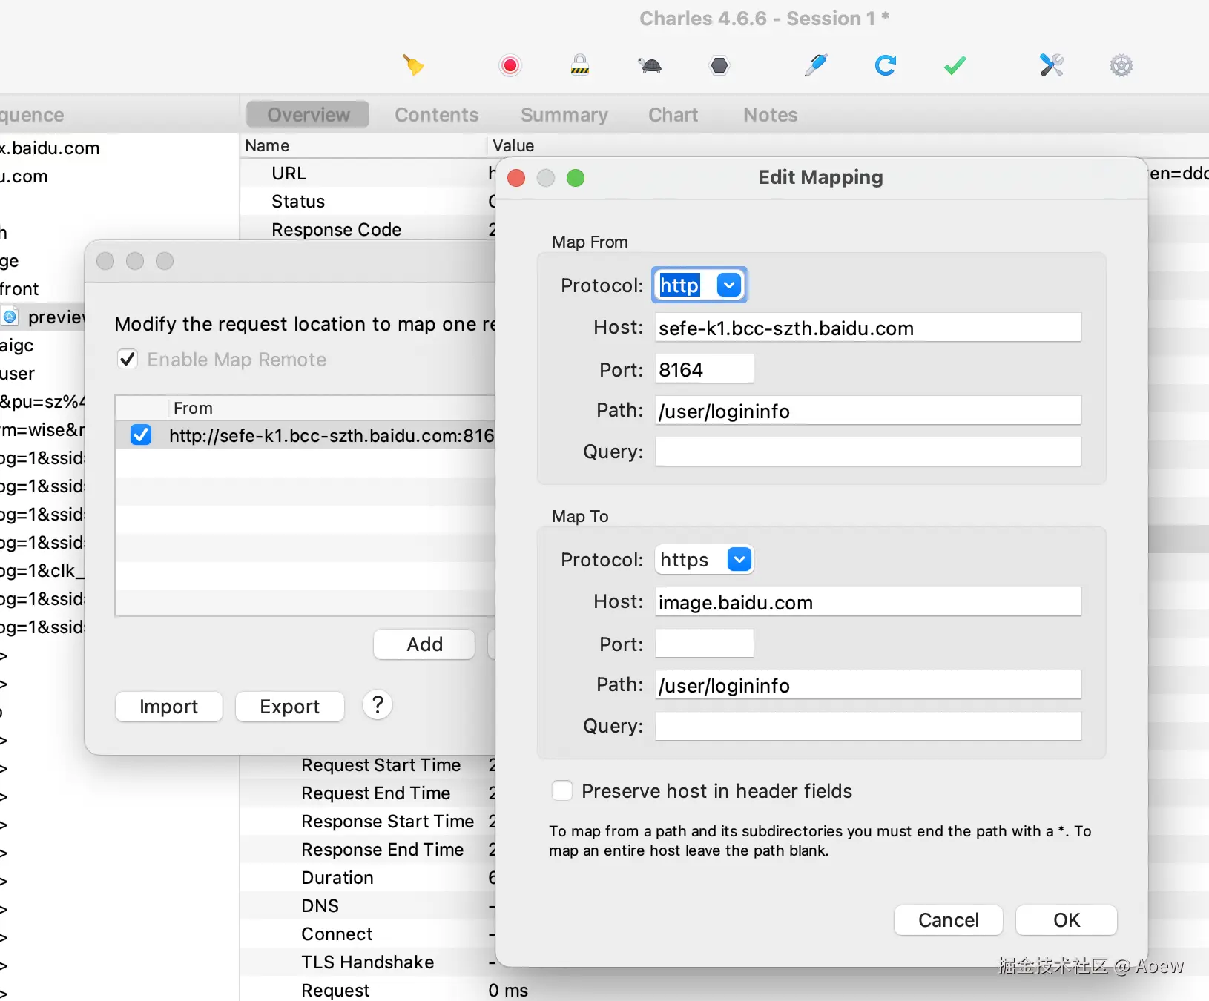Viewport: 1209px width, 1001px height.
Task: Click the Map To Host field image.baidu.com
Action: click(869, 602)
